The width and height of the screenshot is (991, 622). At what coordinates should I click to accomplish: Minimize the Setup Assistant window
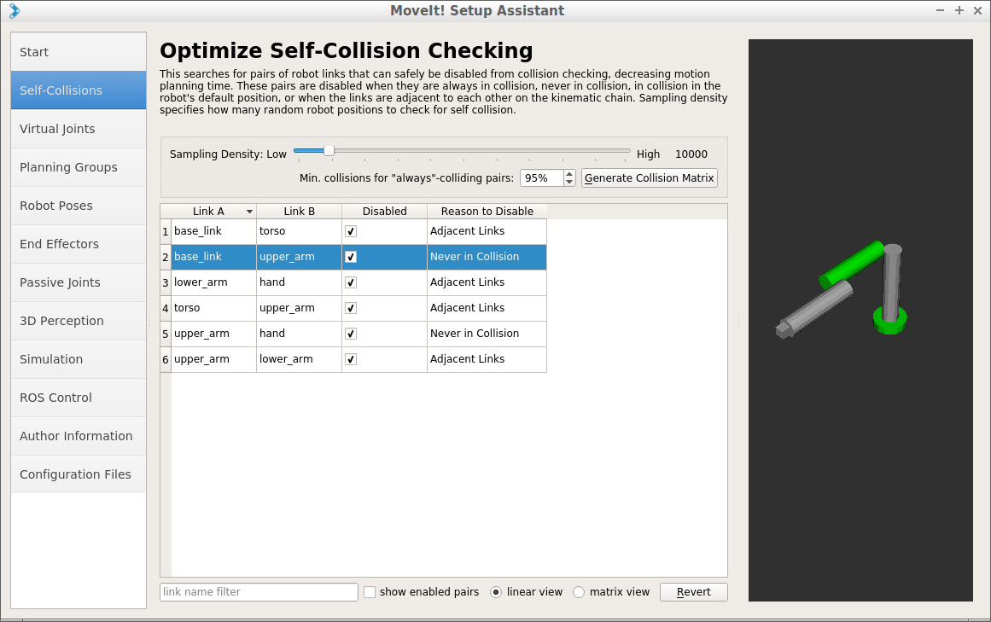[940, 11]
